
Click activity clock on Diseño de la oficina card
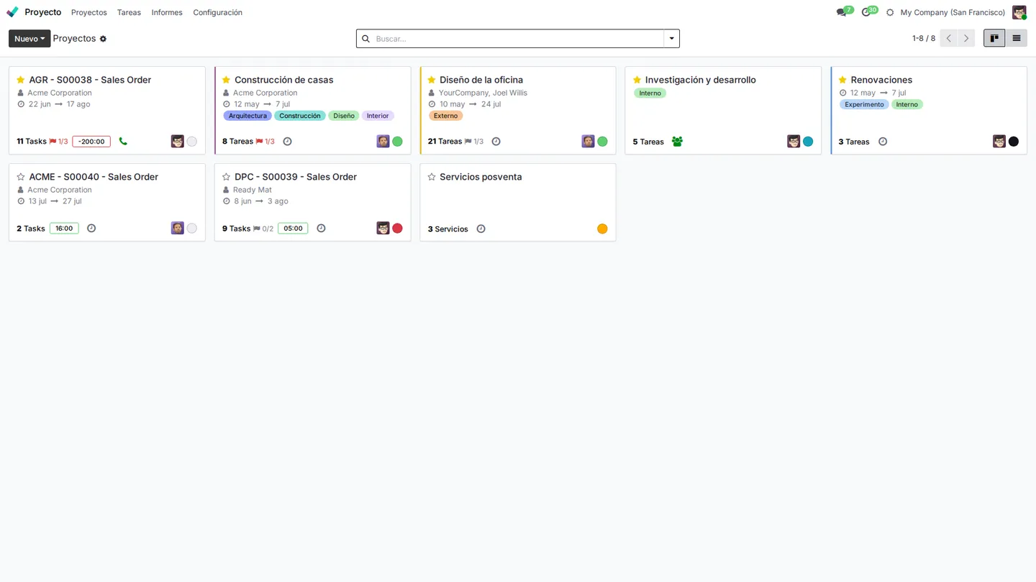pos(496,142)
